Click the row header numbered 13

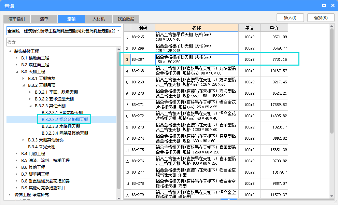pyautogui.click(x=127, y=172)
